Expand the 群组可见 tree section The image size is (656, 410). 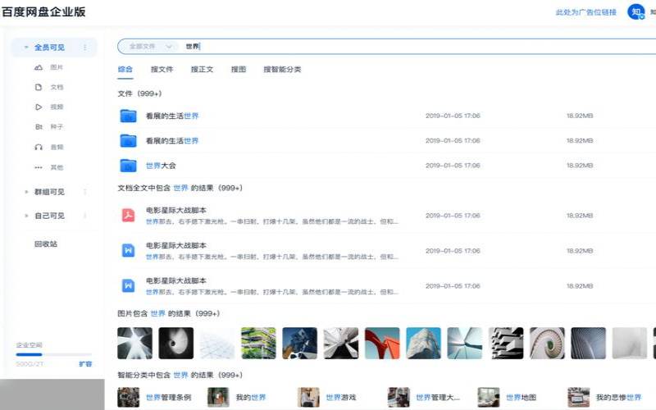click(x=26, y=192)
